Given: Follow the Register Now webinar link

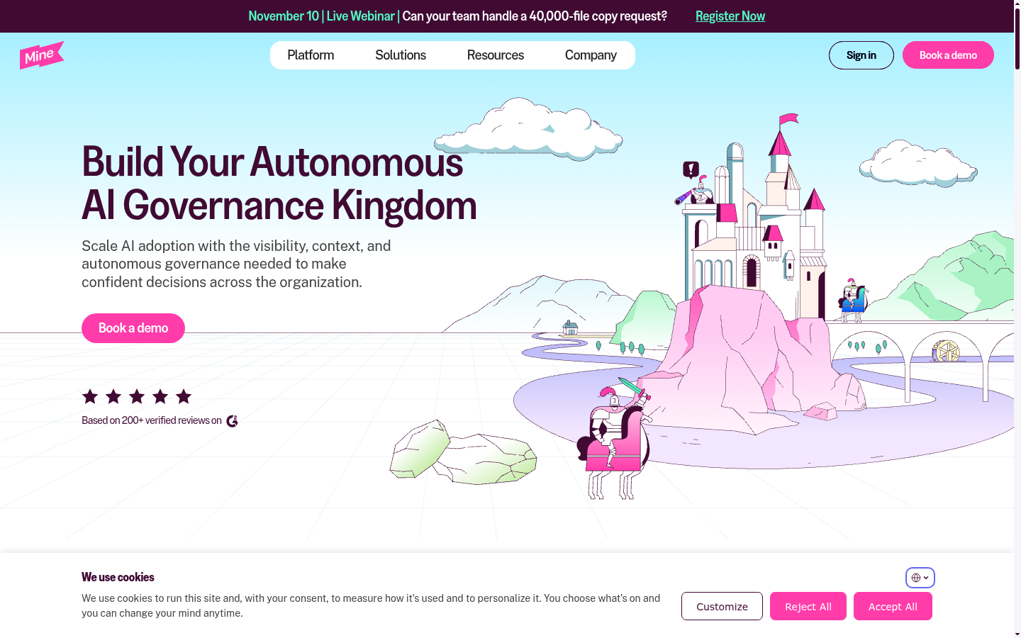Looking at the screenshot, I should tap(730, 16).
